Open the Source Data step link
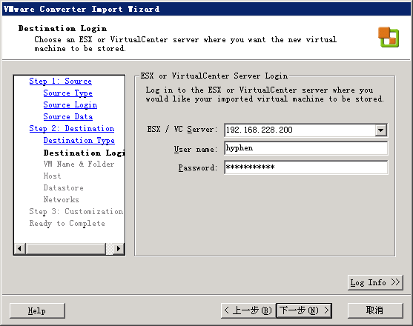 (68, 116)
